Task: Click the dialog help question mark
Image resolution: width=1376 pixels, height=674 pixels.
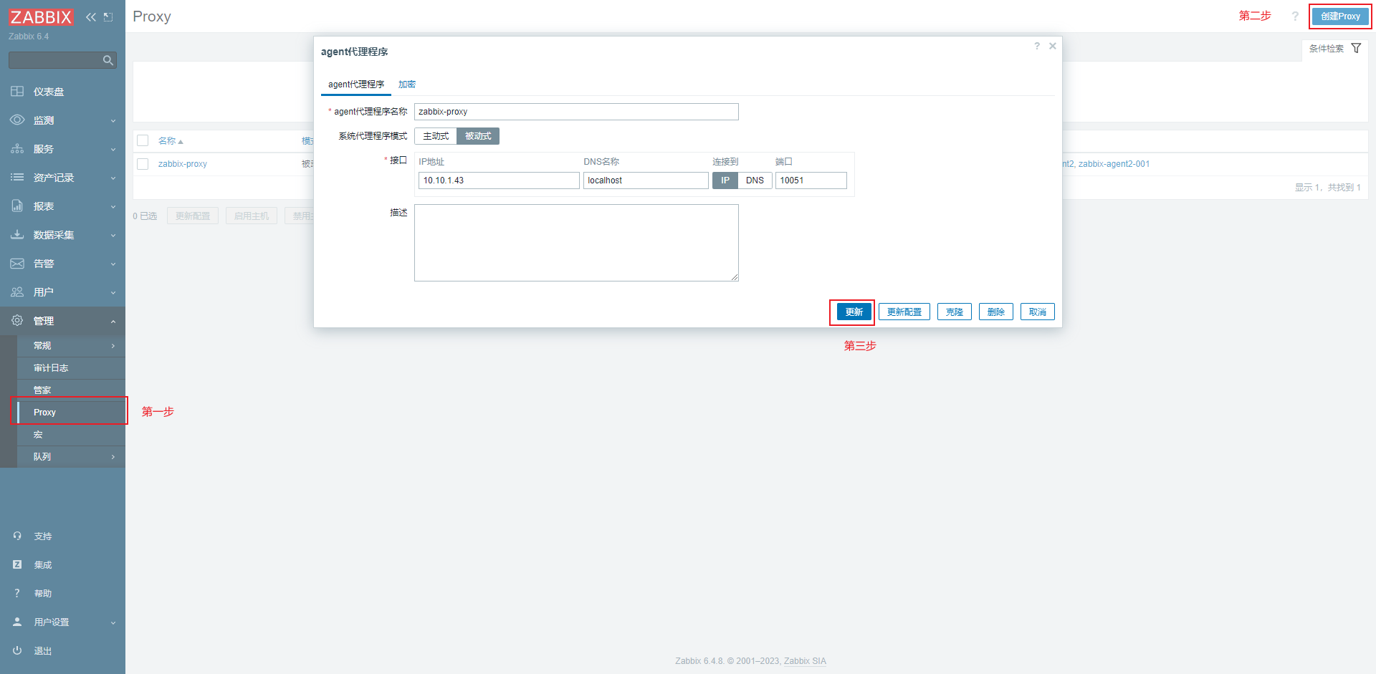Action: (x=1036, y=46)
